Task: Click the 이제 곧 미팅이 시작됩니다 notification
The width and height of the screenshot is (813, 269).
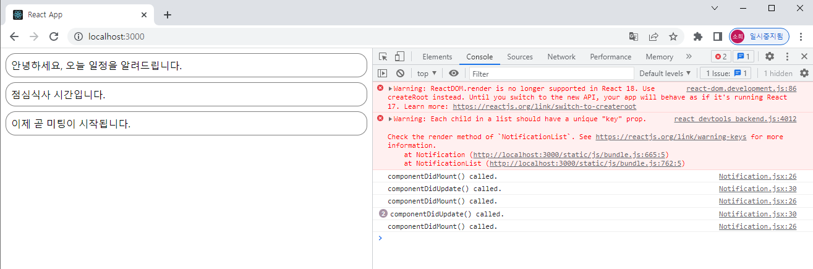Action: 186,124
